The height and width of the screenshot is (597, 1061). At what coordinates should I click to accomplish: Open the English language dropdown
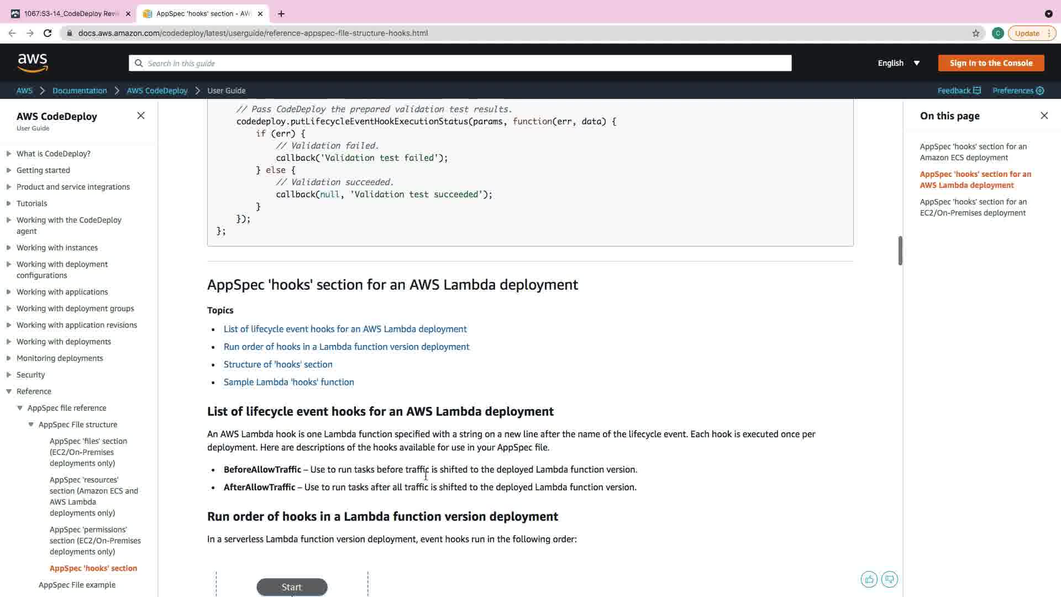click(x=899, y=63)
